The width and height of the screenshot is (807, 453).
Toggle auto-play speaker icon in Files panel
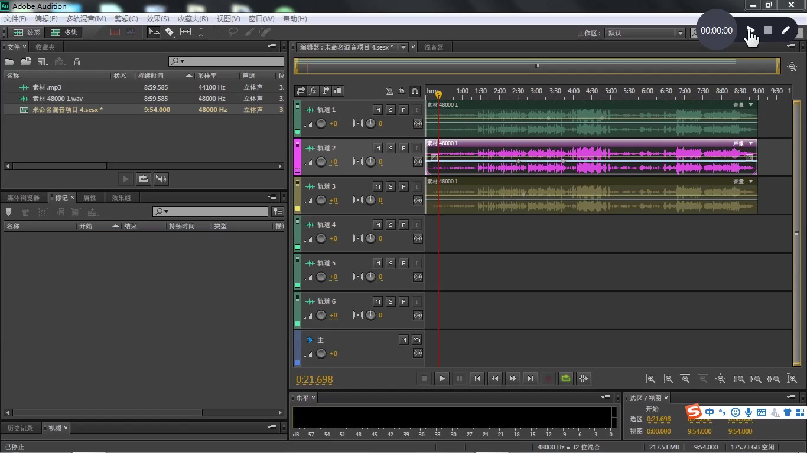(161, 179)
